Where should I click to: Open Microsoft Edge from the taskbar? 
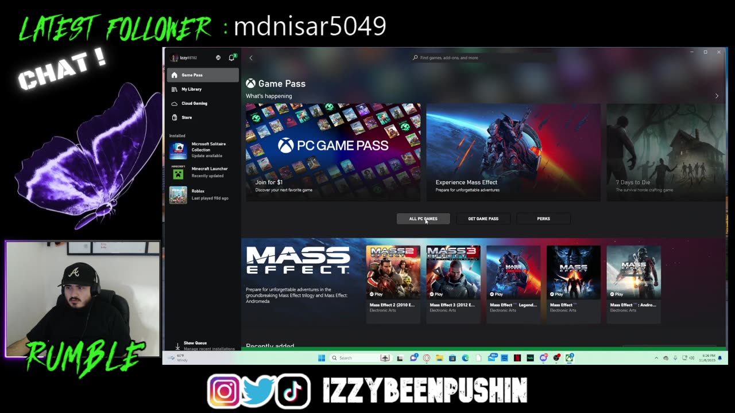(465, 358)
